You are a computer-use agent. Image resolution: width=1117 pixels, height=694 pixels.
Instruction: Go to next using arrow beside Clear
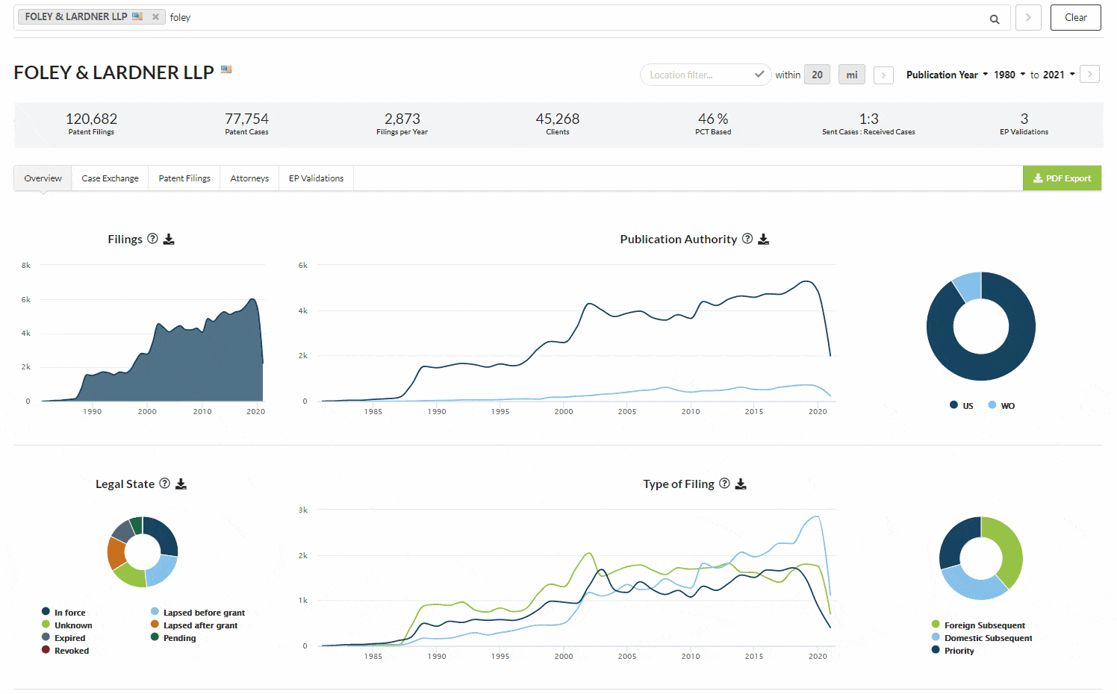[1028, 17]
